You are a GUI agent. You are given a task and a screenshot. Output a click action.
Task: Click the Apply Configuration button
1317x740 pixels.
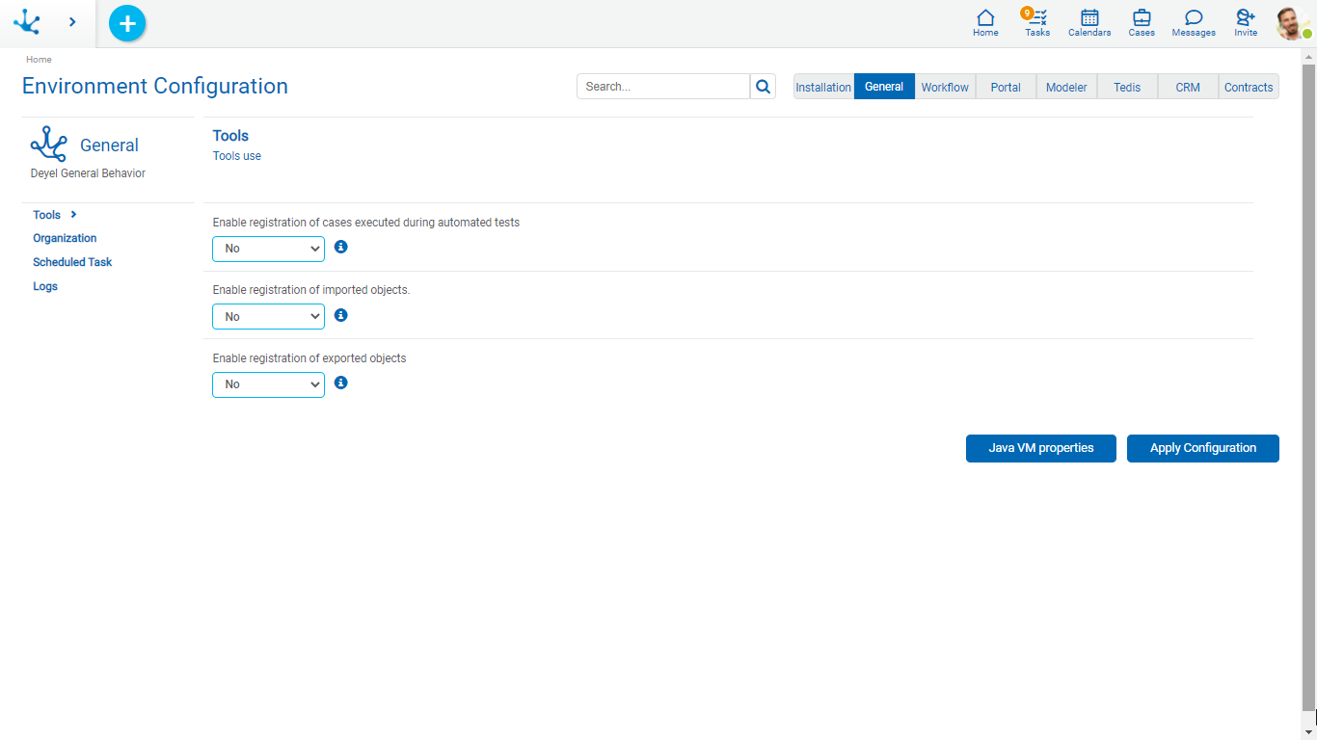1202,448
